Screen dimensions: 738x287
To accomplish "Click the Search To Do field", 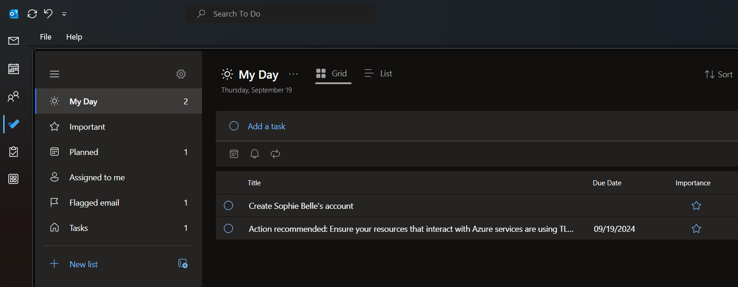I will (281, 14).
